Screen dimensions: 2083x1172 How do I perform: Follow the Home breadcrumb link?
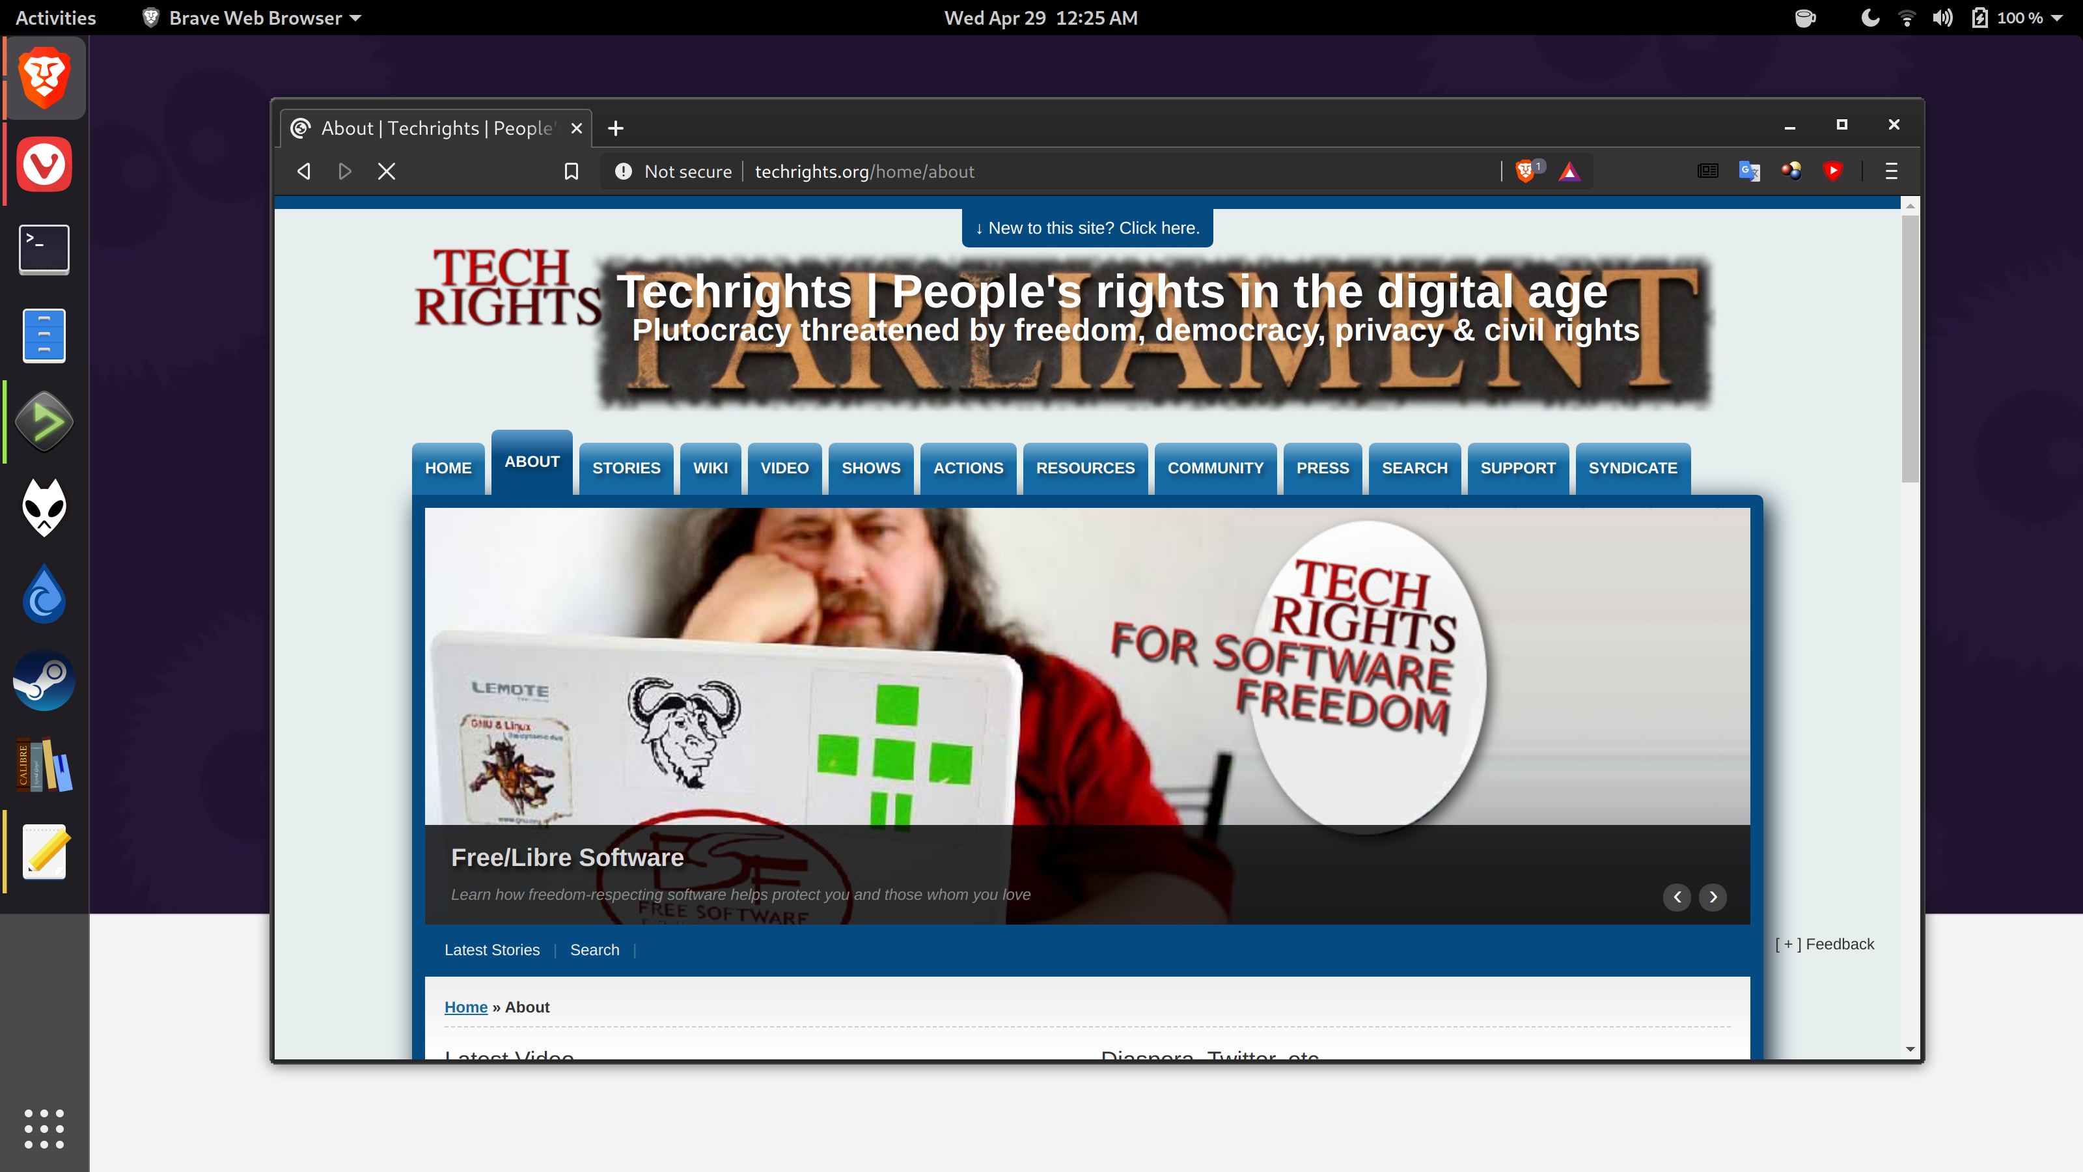pyautogui.click(x=466, y=1007)
